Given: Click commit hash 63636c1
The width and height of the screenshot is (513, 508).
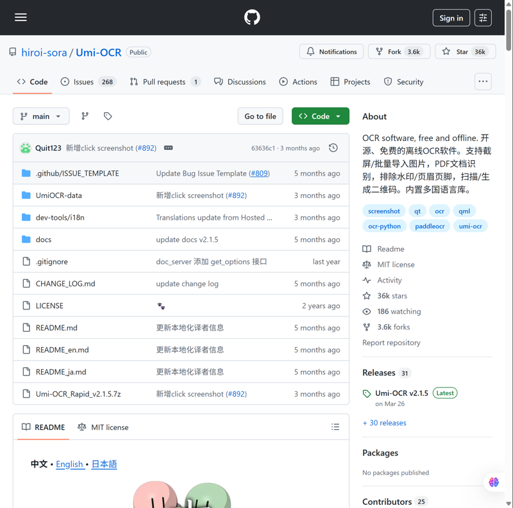Looking at the screenshot, I should point(263,148).
